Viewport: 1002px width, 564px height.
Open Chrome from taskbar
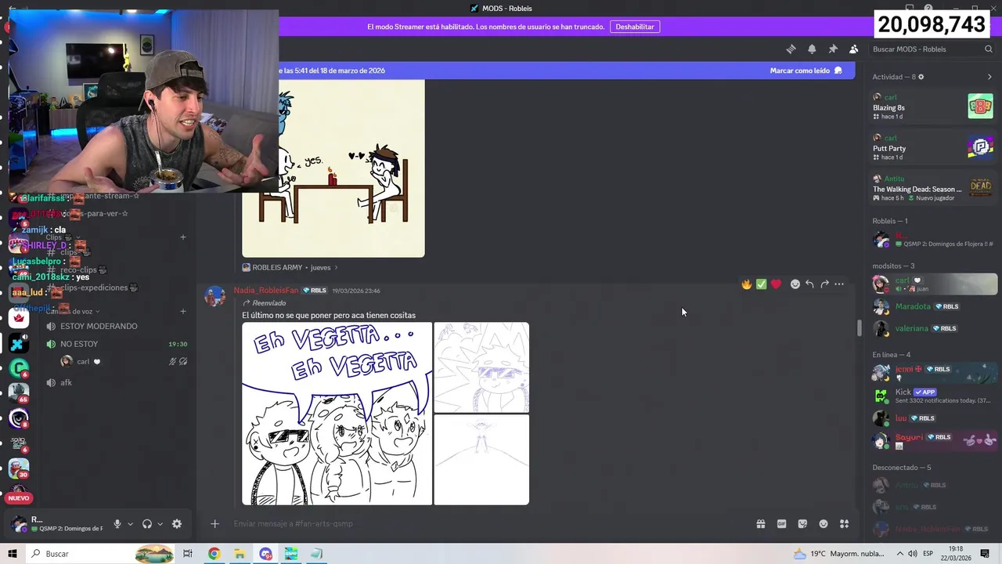214,554
